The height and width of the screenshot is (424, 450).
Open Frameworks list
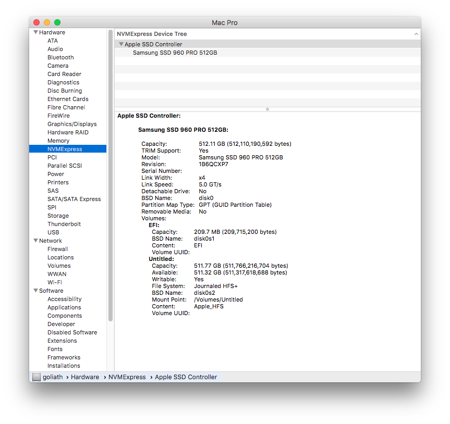coord(64,357)
